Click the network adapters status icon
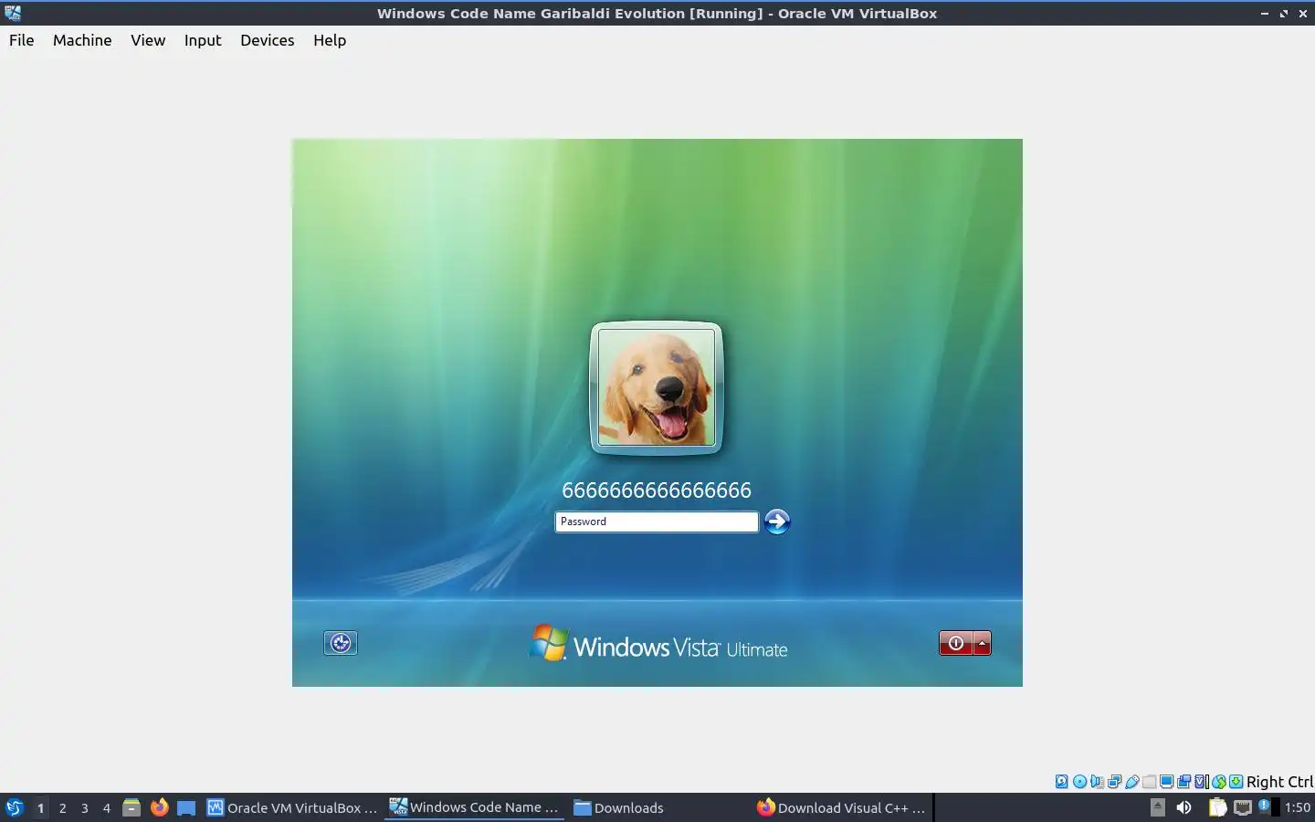Screen dimensions: 1315x822 (1114, 782)
